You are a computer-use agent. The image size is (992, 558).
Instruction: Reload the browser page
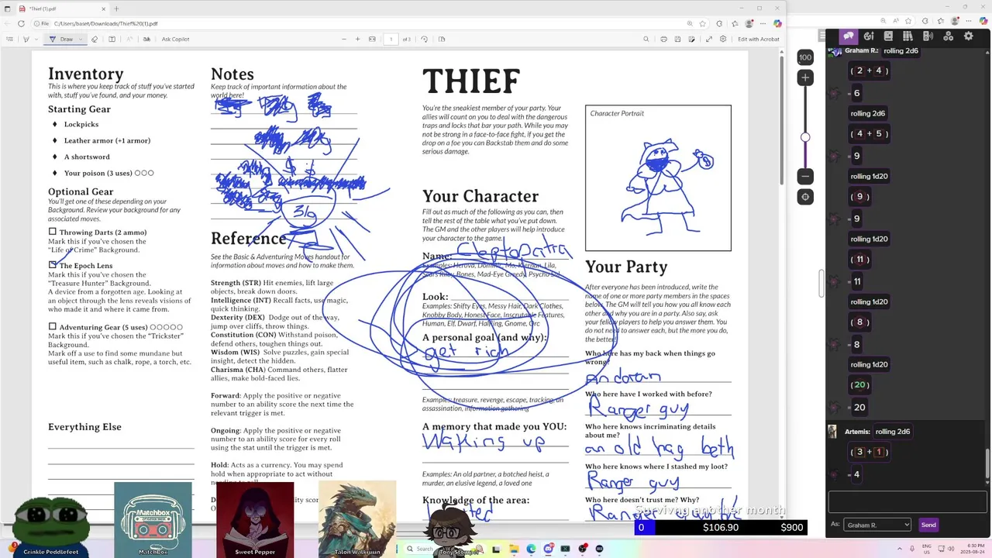21,23
